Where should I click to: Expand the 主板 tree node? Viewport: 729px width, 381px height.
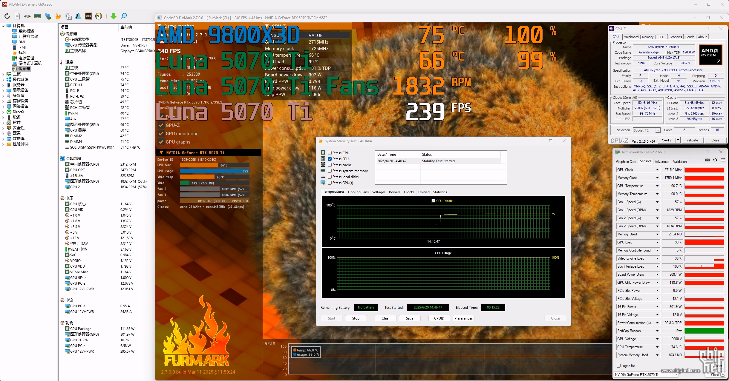pyautogui.click(x=3, y=74)
